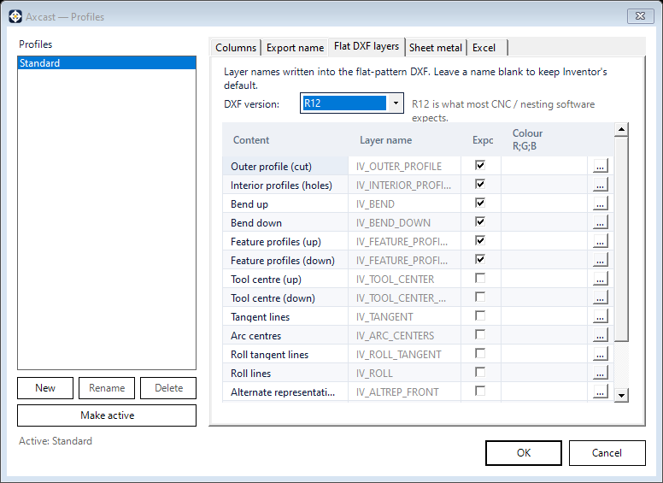Open colour picker for Tool centre (down)
The width and height of the screenshot is (663, 483).
click(600, 297)
